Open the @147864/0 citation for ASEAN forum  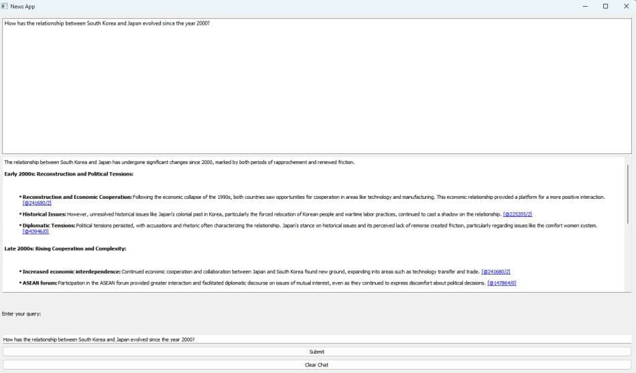click(501, 283)
